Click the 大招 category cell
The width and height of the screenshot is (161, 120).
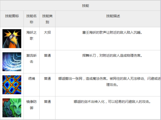pos(47,32)
